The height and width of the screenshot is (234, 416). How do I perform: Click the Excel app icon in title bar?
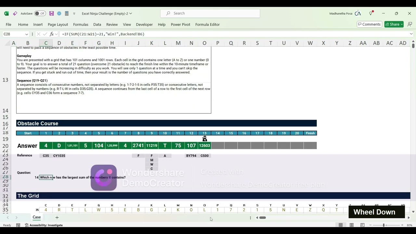click(x=6, y=13)
